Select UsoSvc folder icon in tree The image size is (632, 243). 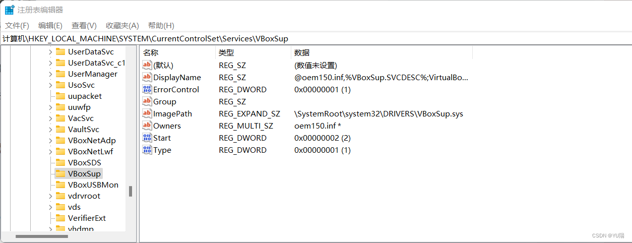pyautogui.click(x=60, y=85)
